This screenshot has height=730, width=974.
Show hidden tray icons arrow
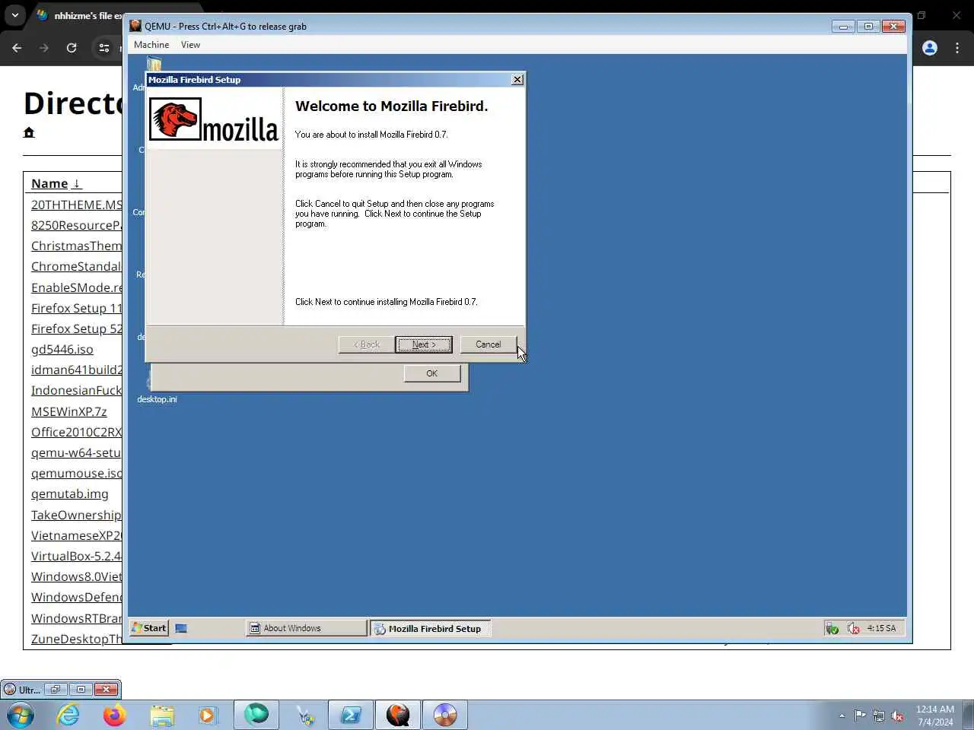click(842, 716)
